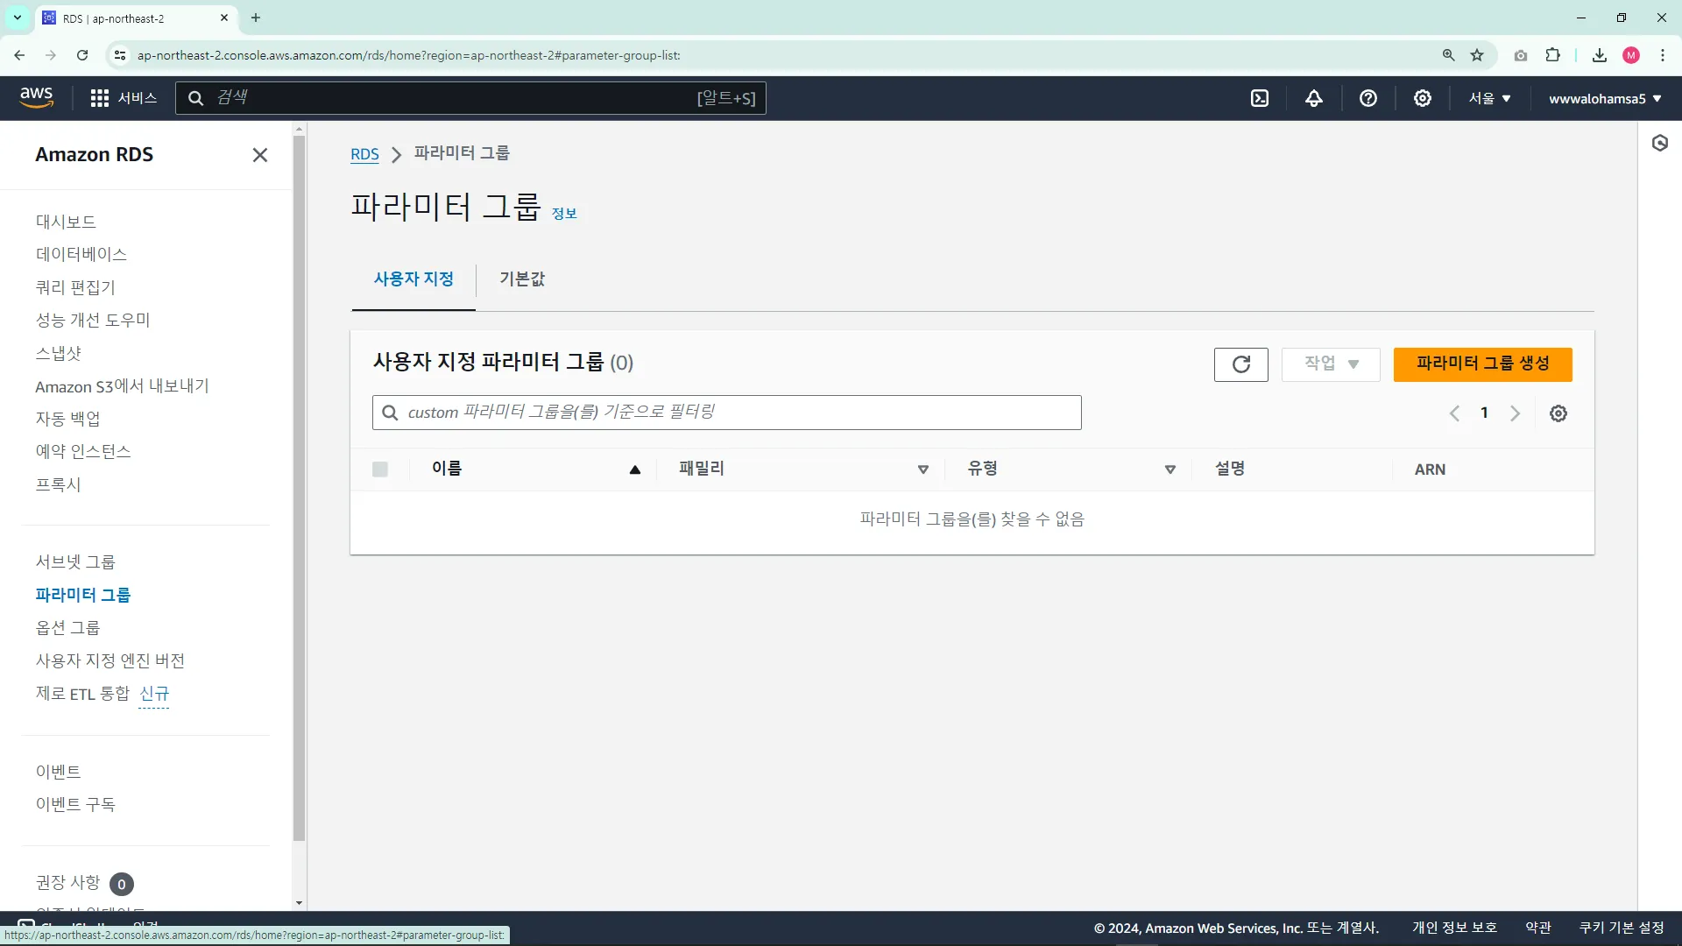1682x946 pixels.
Task: Sort by the name column arrow
Action: click(635, 469)
